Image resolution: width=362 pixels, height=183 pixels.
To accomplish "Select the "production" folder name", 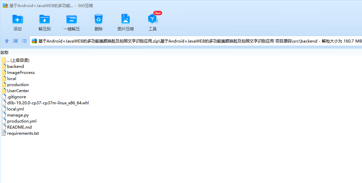I will (18, 84).
